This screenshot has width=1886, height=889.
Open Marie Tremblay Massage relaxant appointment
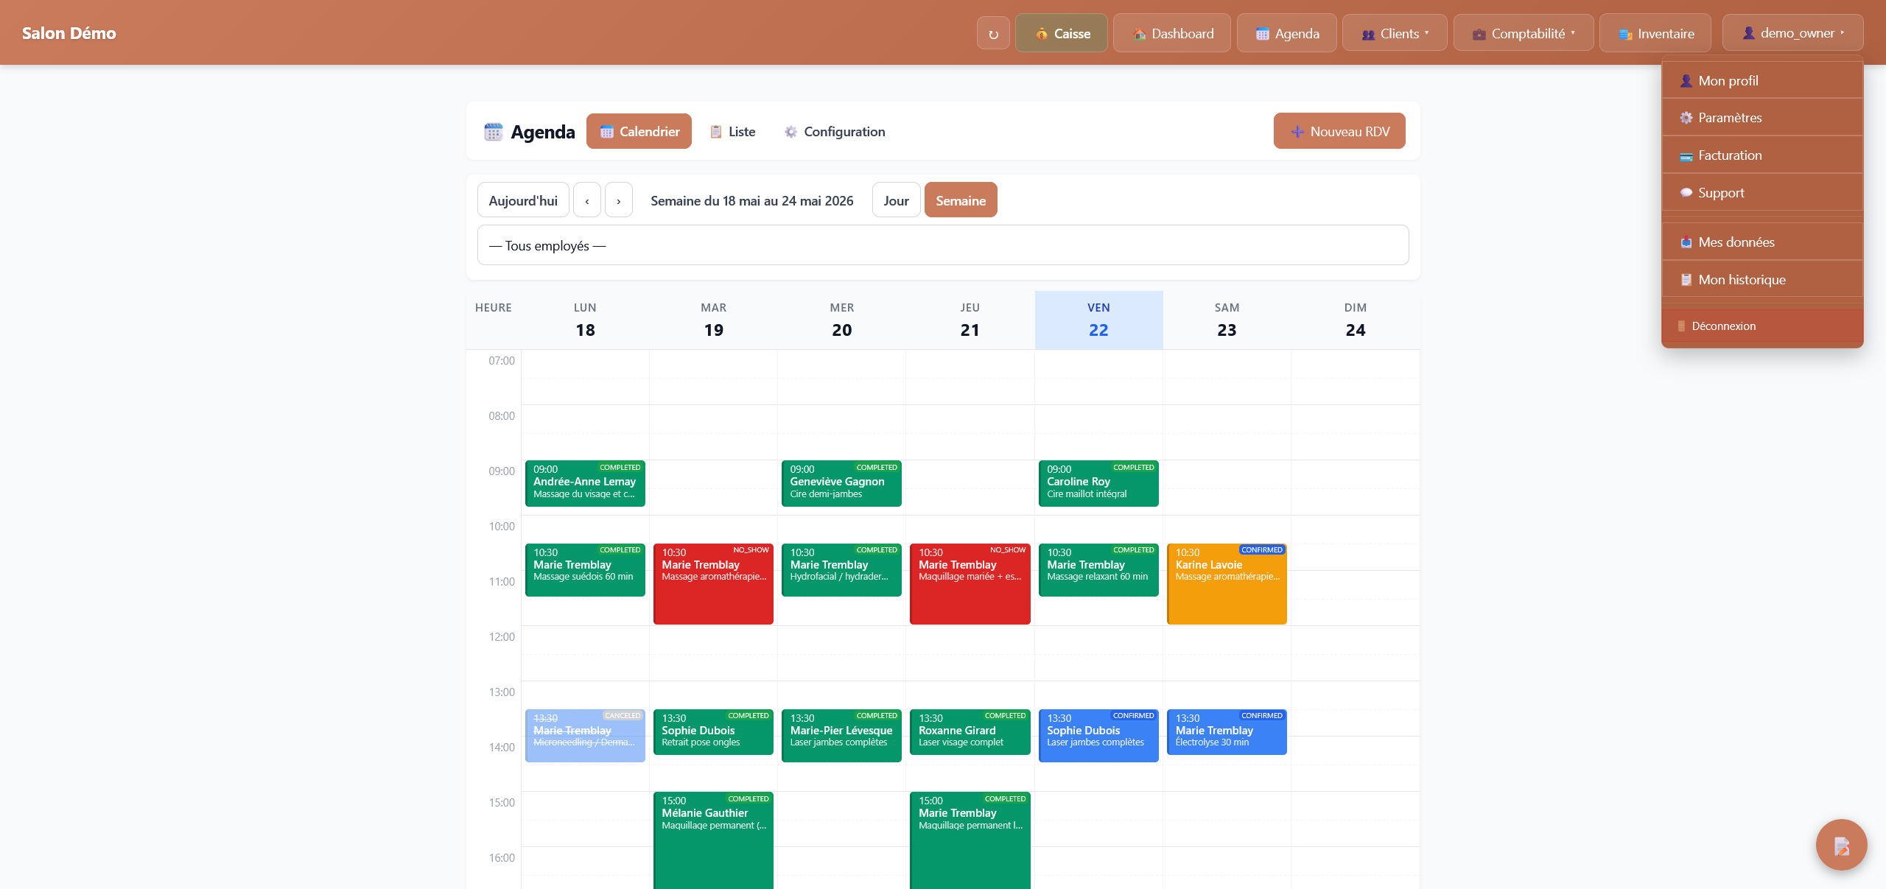(x=1098, y=569)
